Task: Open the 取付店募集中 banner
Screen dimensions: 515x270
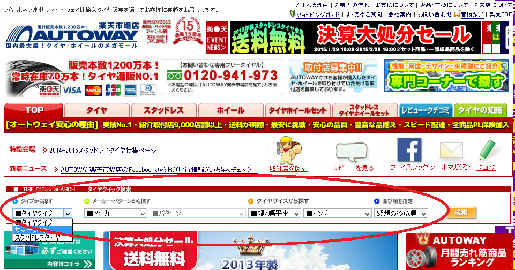Action: pyautogui.click(x=333, y=77)
